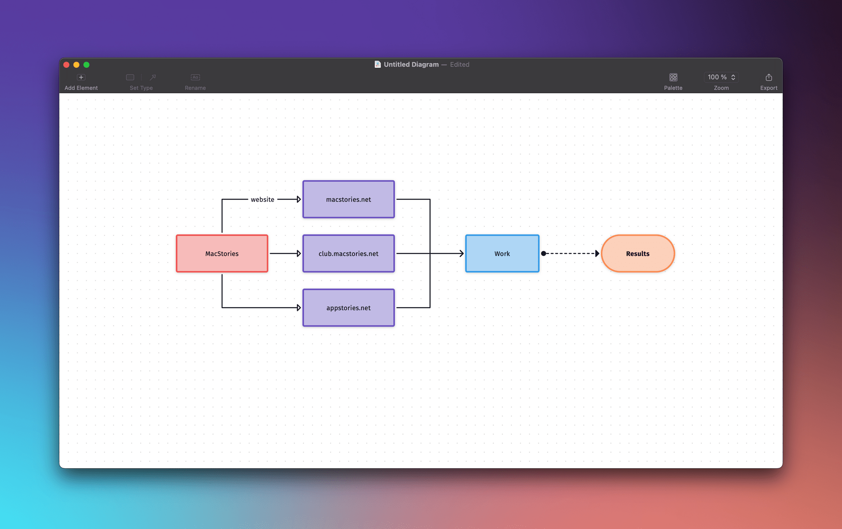Click the Export share icon
Screen dimensions: 842x529
coord(768,77)
